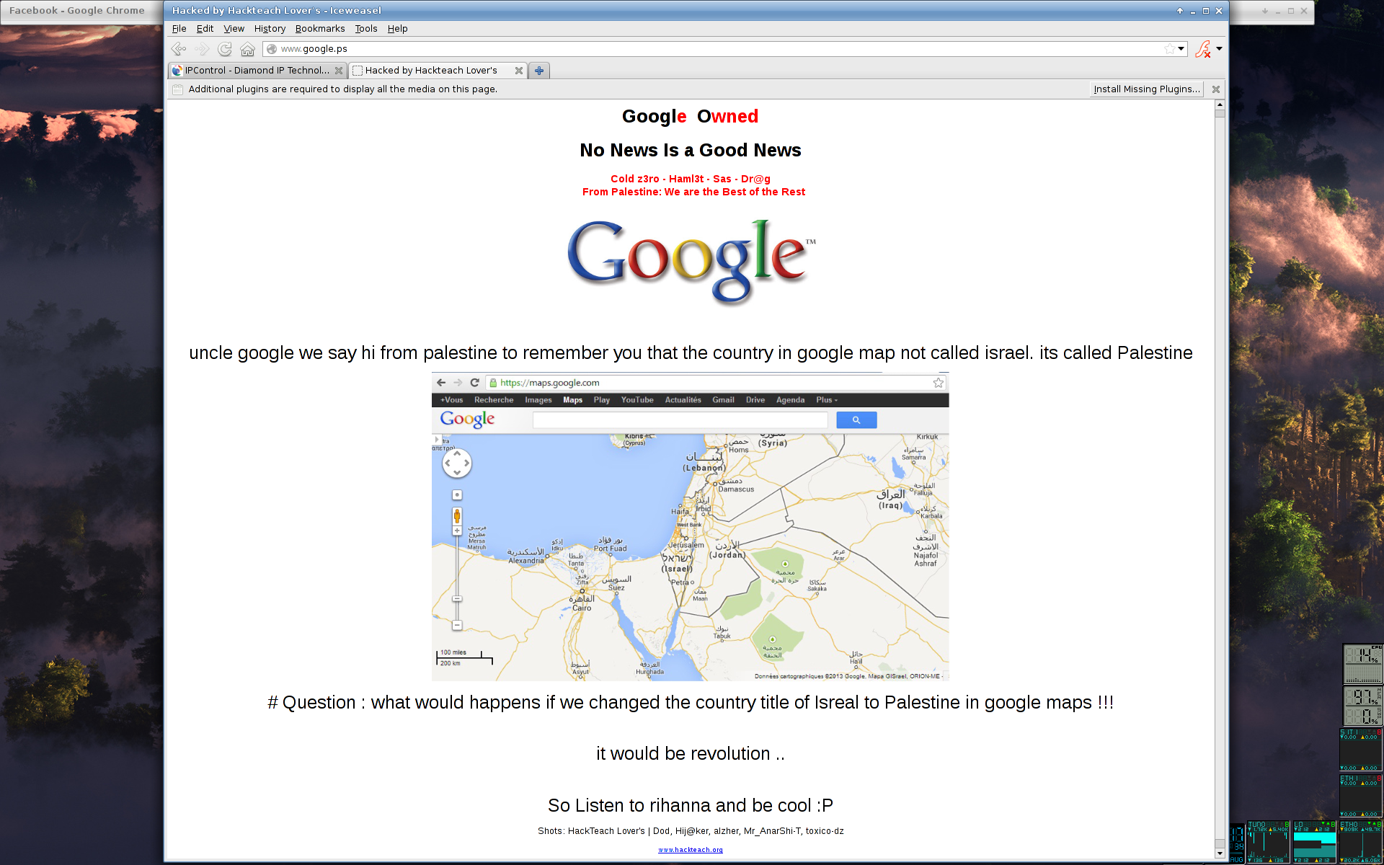Screen dimensions: 1384x865
Task: Click the embedded Google Maps screenshot
Action: 690,526
